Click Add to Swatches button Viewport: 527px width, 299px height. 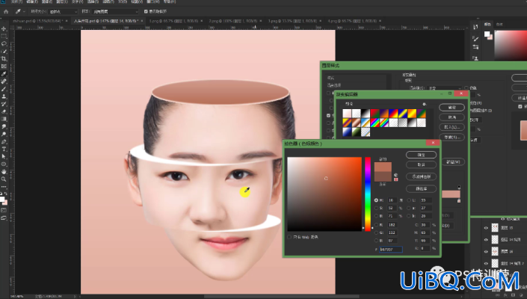click(x=421, y=176)
